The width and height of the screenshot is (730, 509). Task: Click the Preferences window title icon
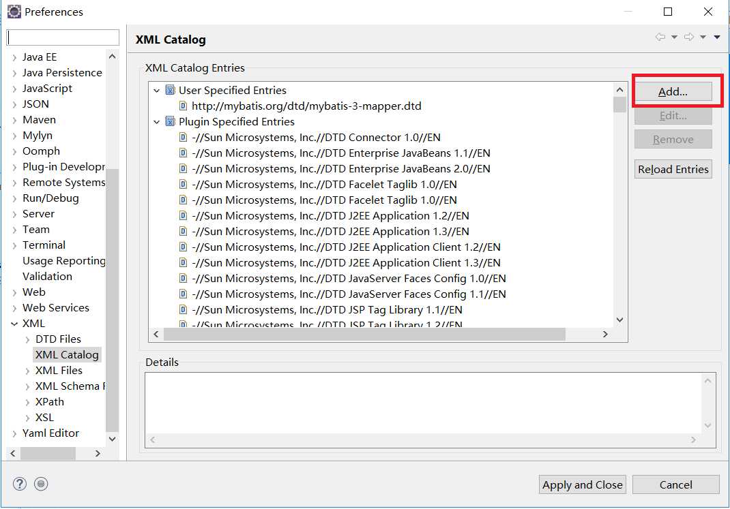tap(14, 12)
